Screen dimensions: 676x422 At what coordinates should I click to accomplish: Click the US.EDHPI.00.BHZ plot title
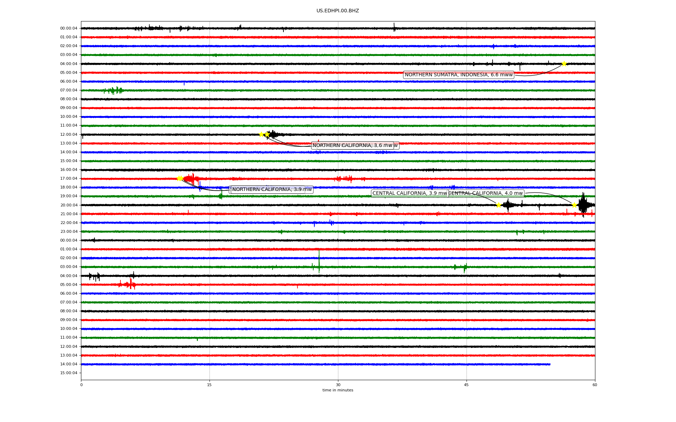click(x=338, y=11)
